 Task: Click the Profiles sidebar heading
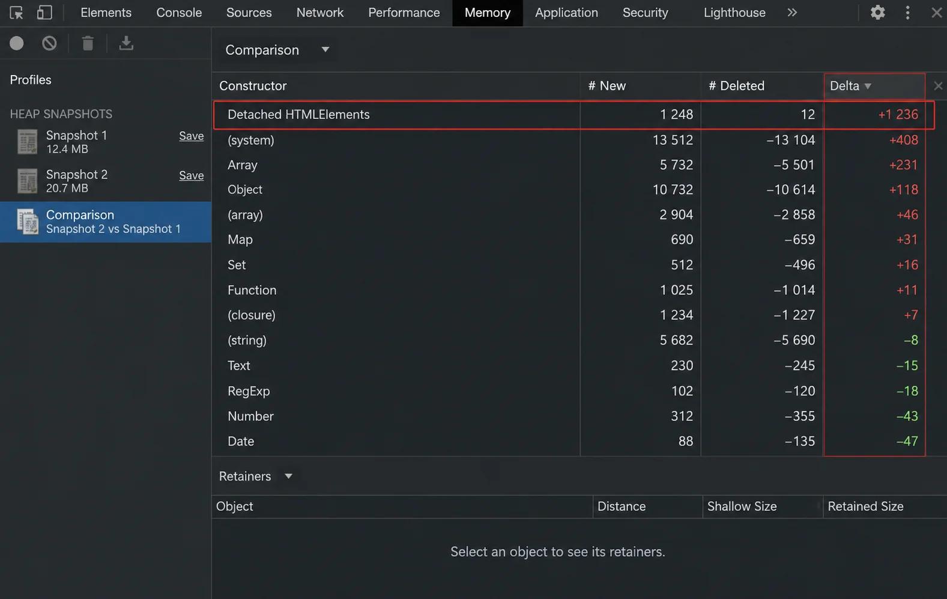click(31, 80)
